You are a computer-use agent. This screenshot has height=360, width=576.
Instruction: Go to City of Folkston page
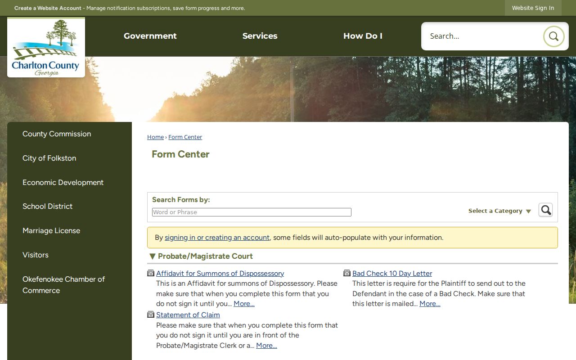click(x=49, y=158)
